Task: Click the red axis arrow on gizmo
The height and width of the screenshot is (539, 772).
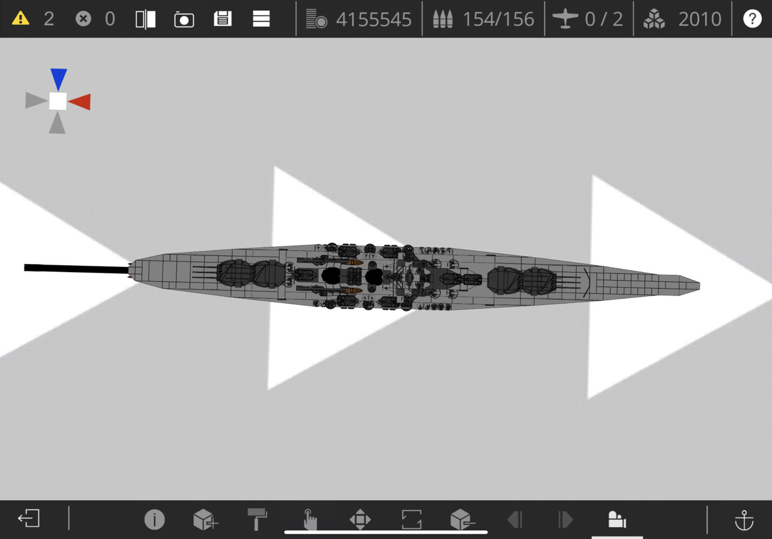Action: (79, 102)
